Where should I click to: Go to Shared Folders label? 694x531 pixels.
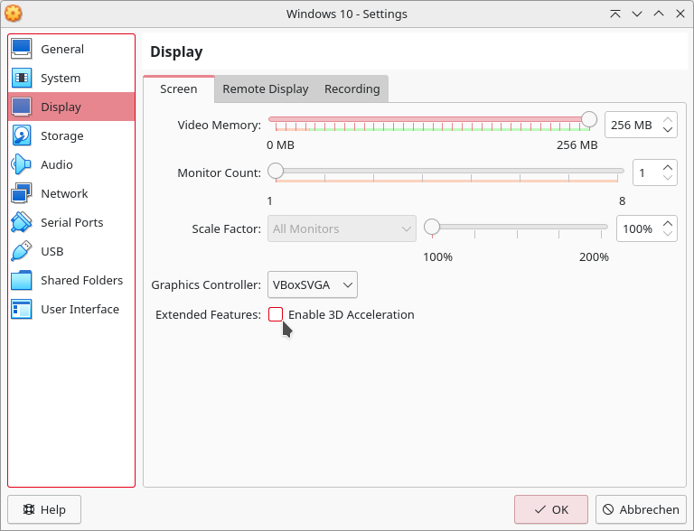point(82,280)
